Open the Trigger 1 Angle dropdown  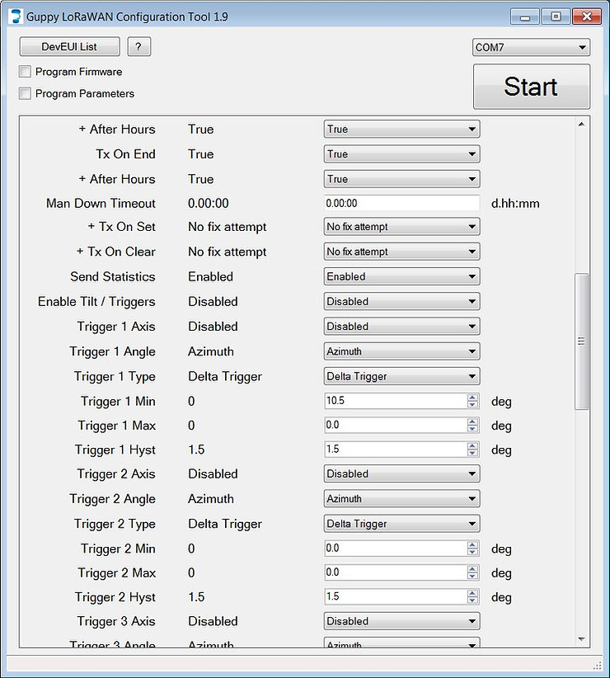click(401, 351)
